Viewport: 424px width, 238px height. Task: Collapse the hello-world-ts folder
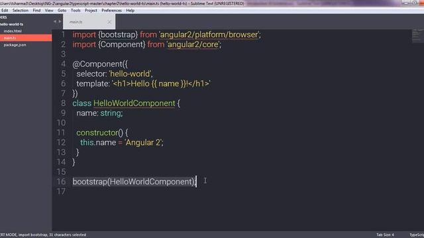(x=12, y=24)
